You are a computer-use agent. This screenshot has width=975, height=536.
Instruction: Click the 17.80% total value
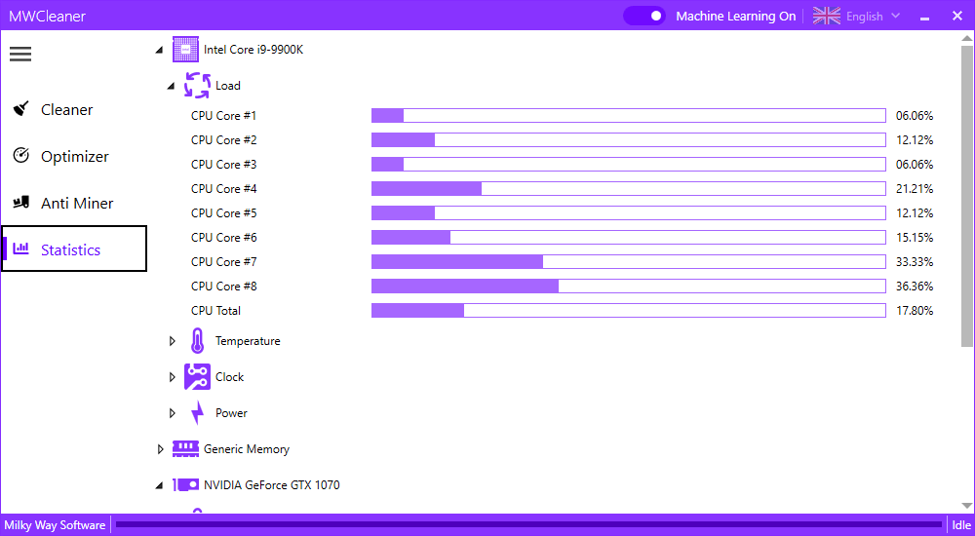click(x=915, y=310)
